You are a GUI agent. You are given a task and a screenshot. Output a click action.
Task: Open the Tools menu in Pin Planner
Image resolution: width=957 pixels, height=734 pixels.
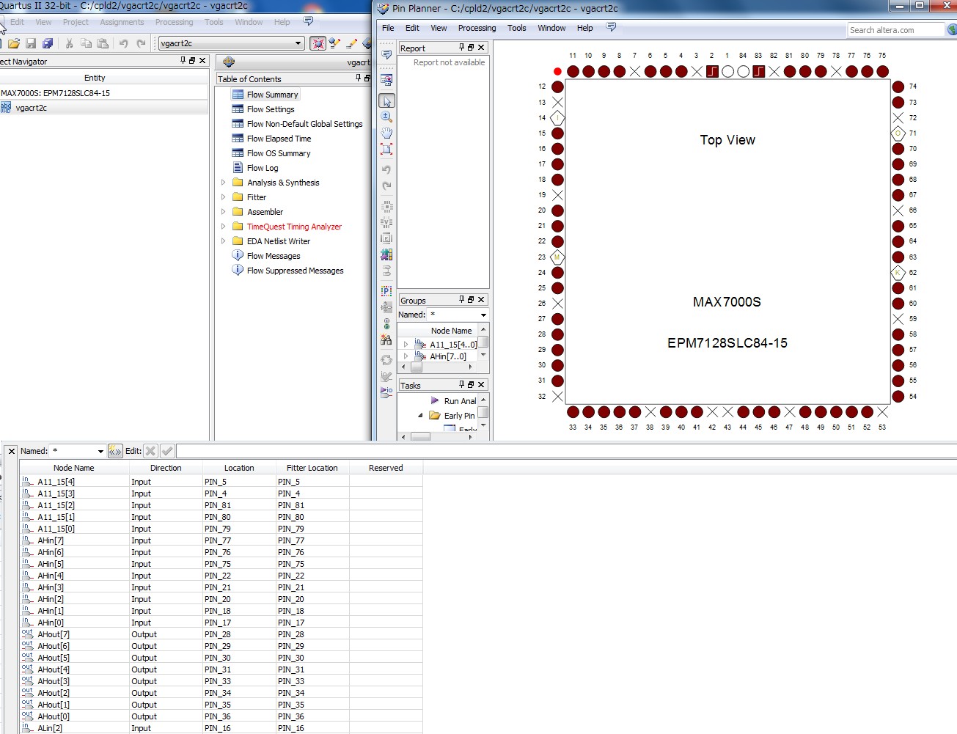pyautogui.click(x=517, y=28)
